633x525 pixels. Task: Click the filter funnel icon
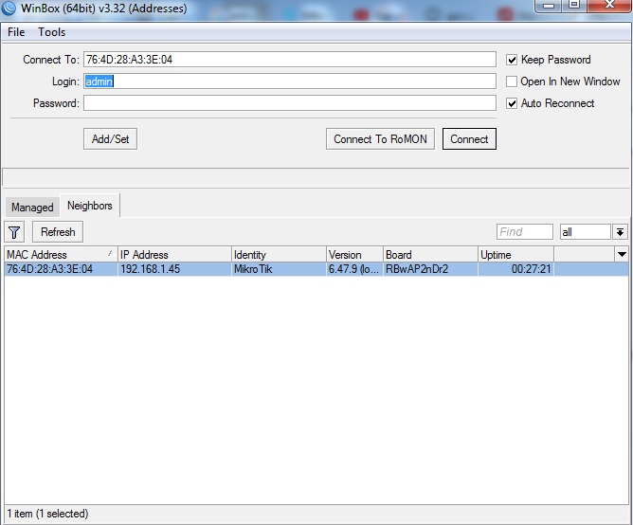coord(14,232)
